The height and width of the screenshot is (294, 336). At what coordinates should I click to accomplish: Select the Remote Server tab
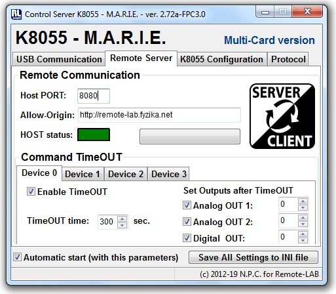point(141,58)
